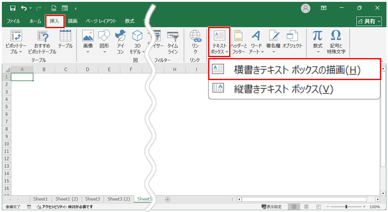Switch to the Sheet3 (2) tab
Image resolution: width=388 pixels, height=212 pixels.
pos(119,199)
